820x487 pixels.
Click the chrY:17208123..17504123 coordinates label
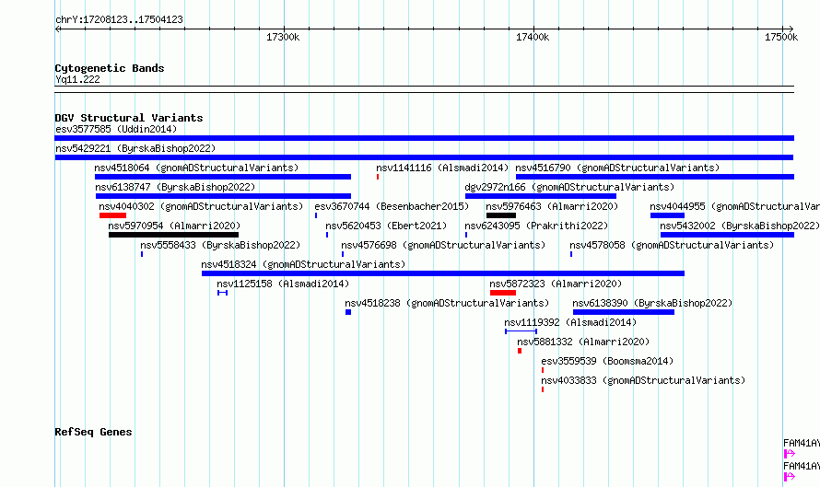119,20
